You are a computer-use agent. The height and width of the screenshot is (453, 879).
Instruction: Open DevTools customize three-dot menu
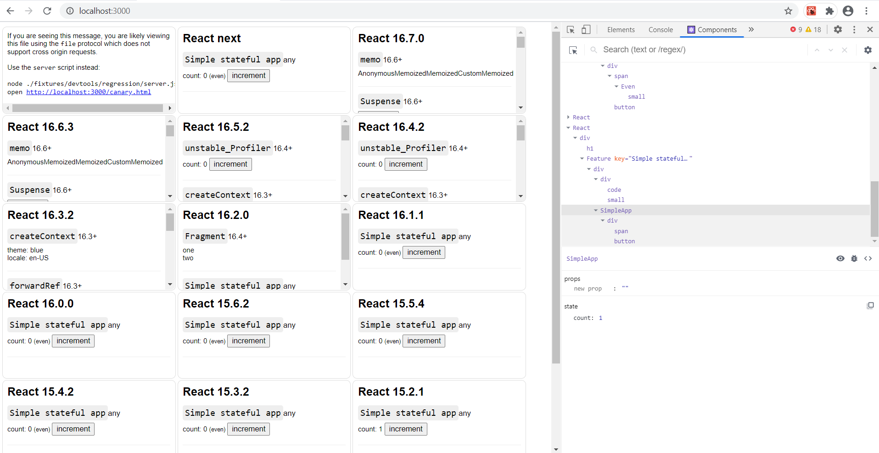[x=854, y=29]
